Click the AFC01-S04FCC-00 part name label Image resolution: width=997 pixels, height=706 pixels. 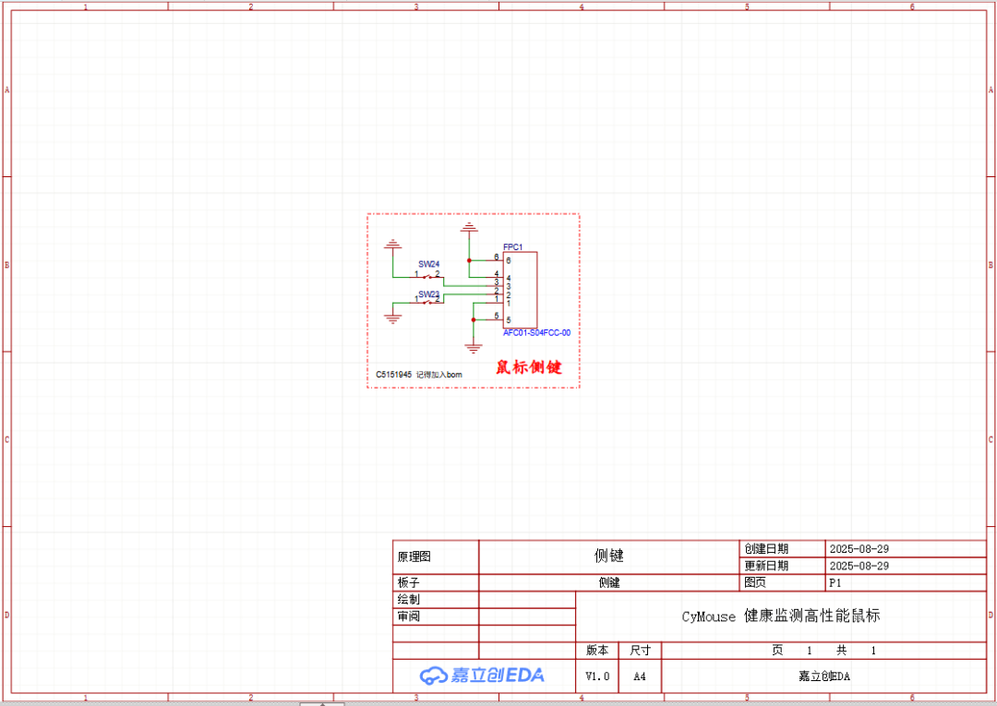536,333
